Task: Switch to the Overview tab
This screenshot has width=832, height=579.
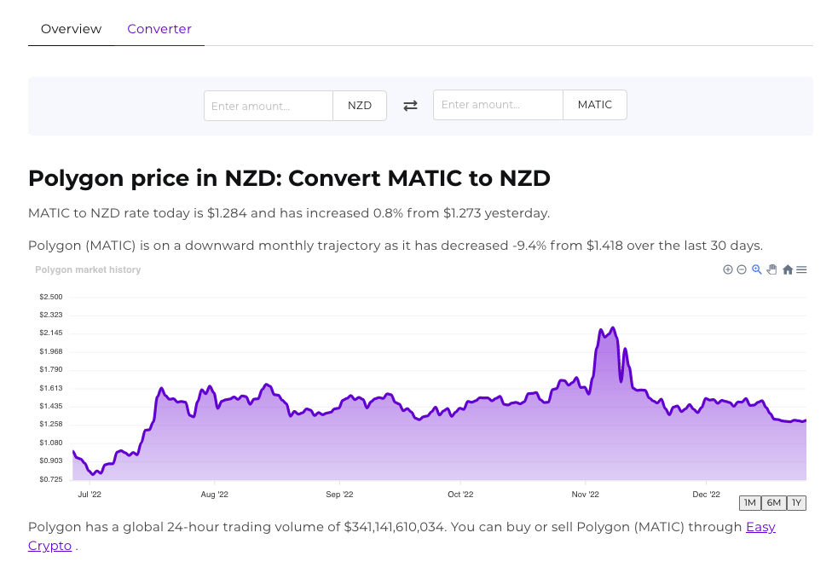Action: tap(72, 29)
